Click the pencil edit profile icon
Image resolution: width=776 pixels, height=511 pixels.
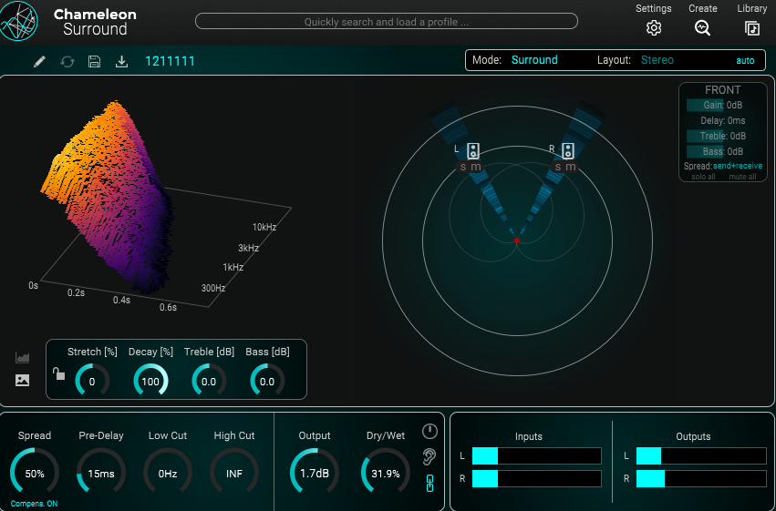click(39, 61)
